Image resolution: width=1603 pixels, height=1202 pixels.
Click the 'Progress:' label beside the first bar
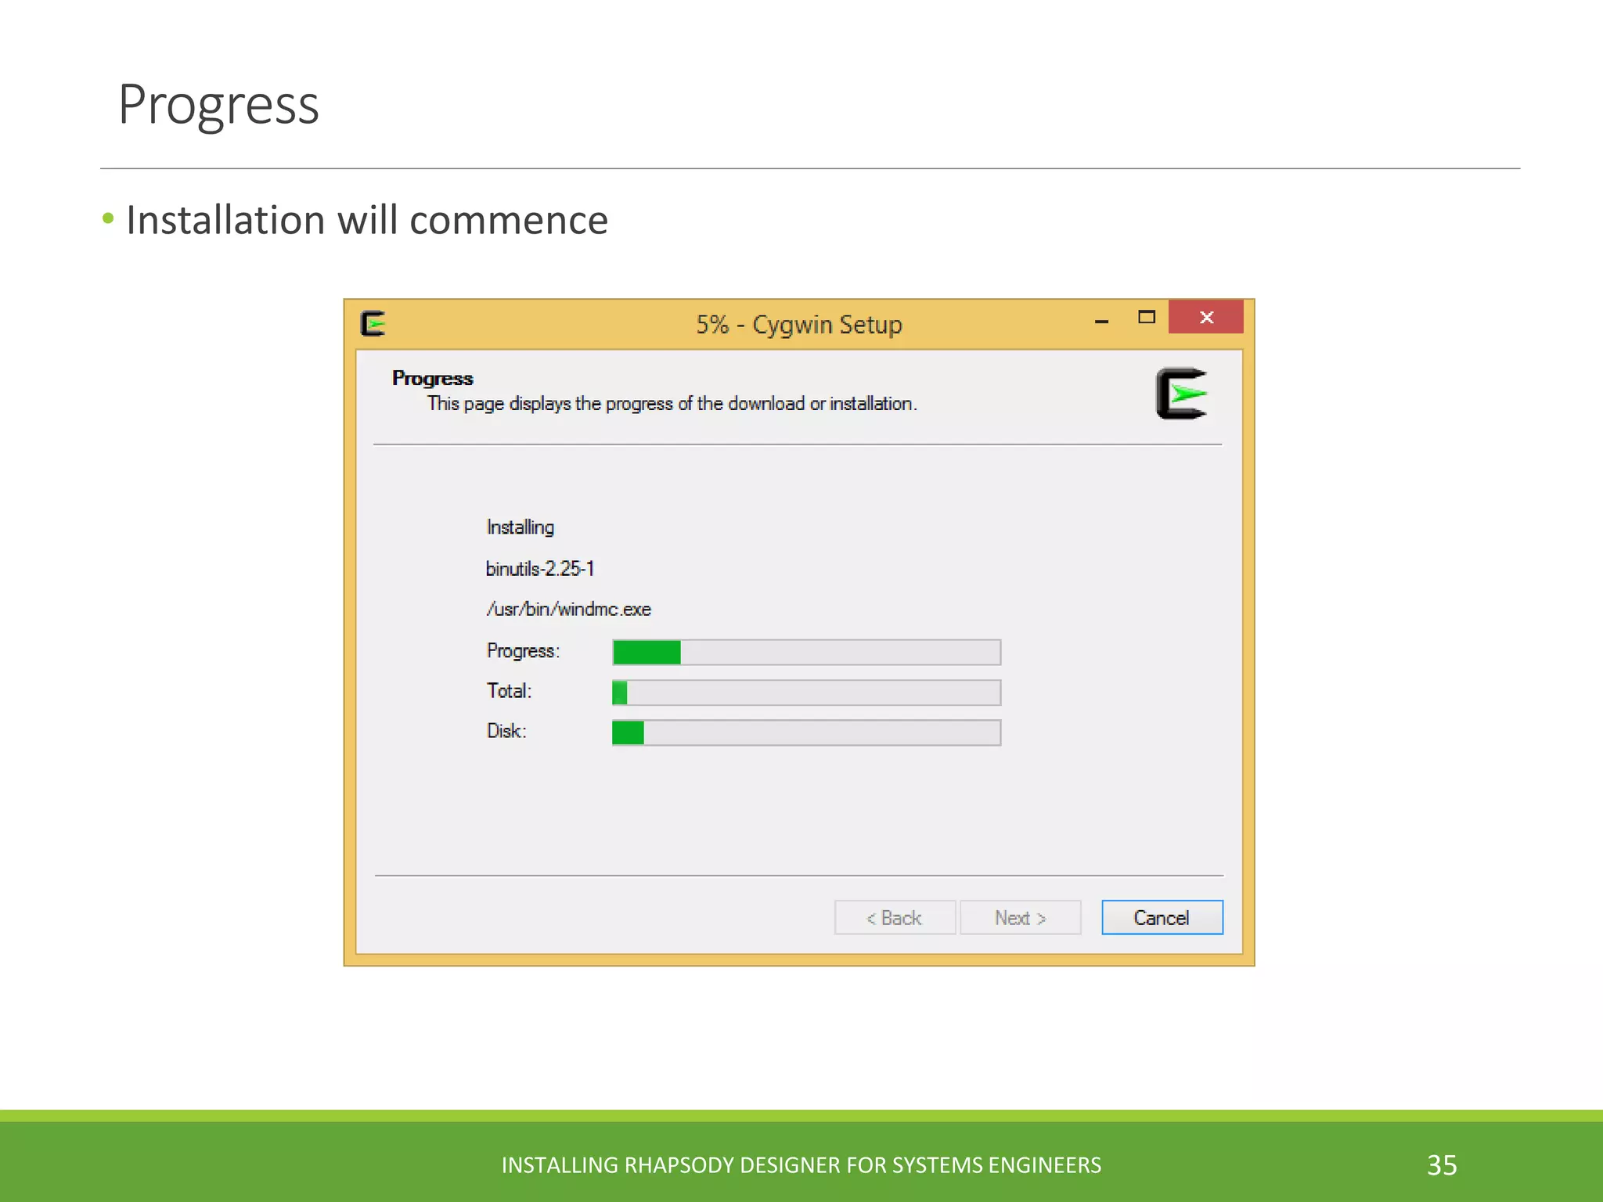point(523,651)
